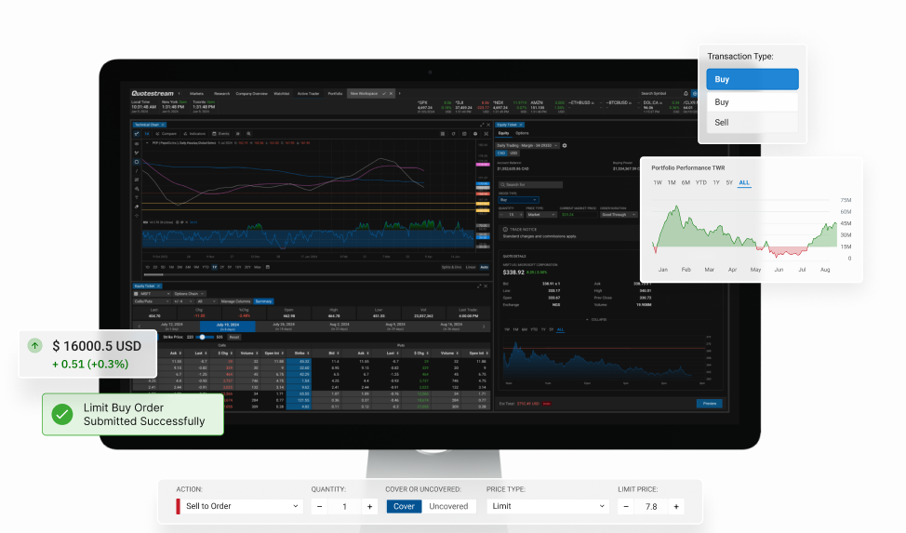Image resolution: width=906 pixels, height=533 pixels.
Task: Select 6M in Portfolio Performance TWR
Action: (x=686, y=182)
